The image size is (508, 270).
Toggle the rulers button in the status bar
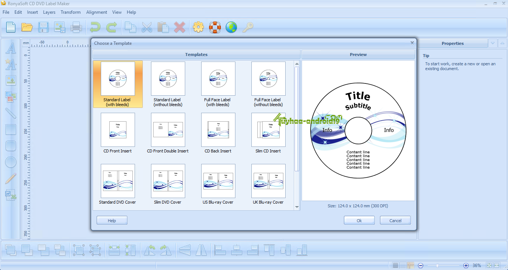[411, 266]
